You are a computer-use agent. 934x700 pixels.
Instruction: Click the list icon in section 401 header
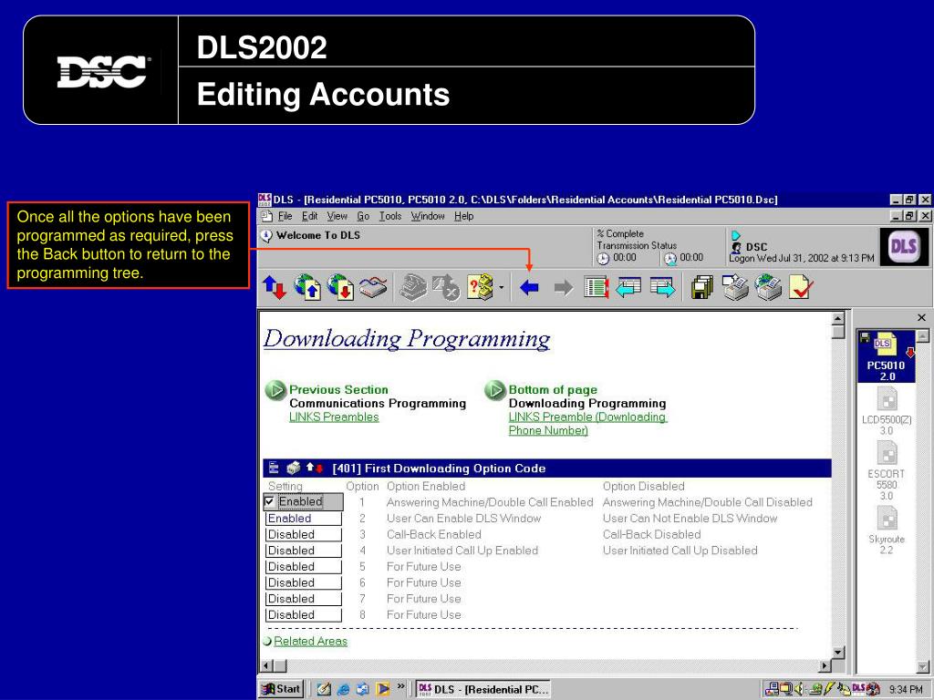point(274,468)
